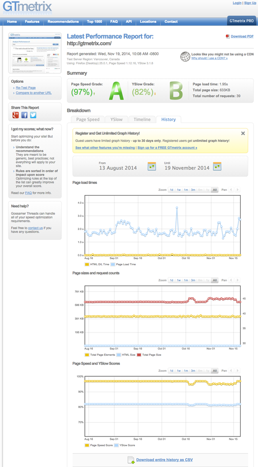Set Page load times zoom to 1w
This screenshot has height=467, width=258.
(x=179, y=190)
